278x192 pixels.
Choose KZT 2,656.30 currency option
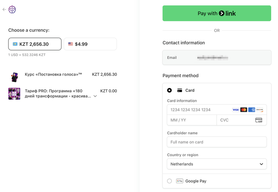pos(35,44)
